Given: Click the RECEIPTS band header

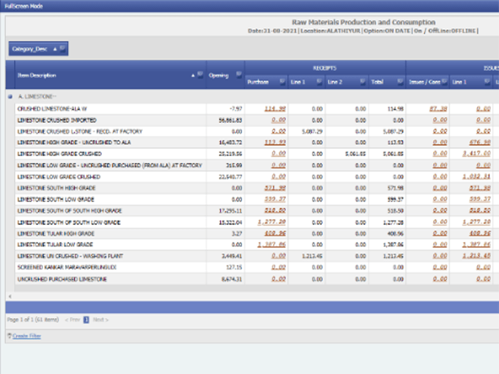Looking at the screenshot, I should click(x=324, y=68).
